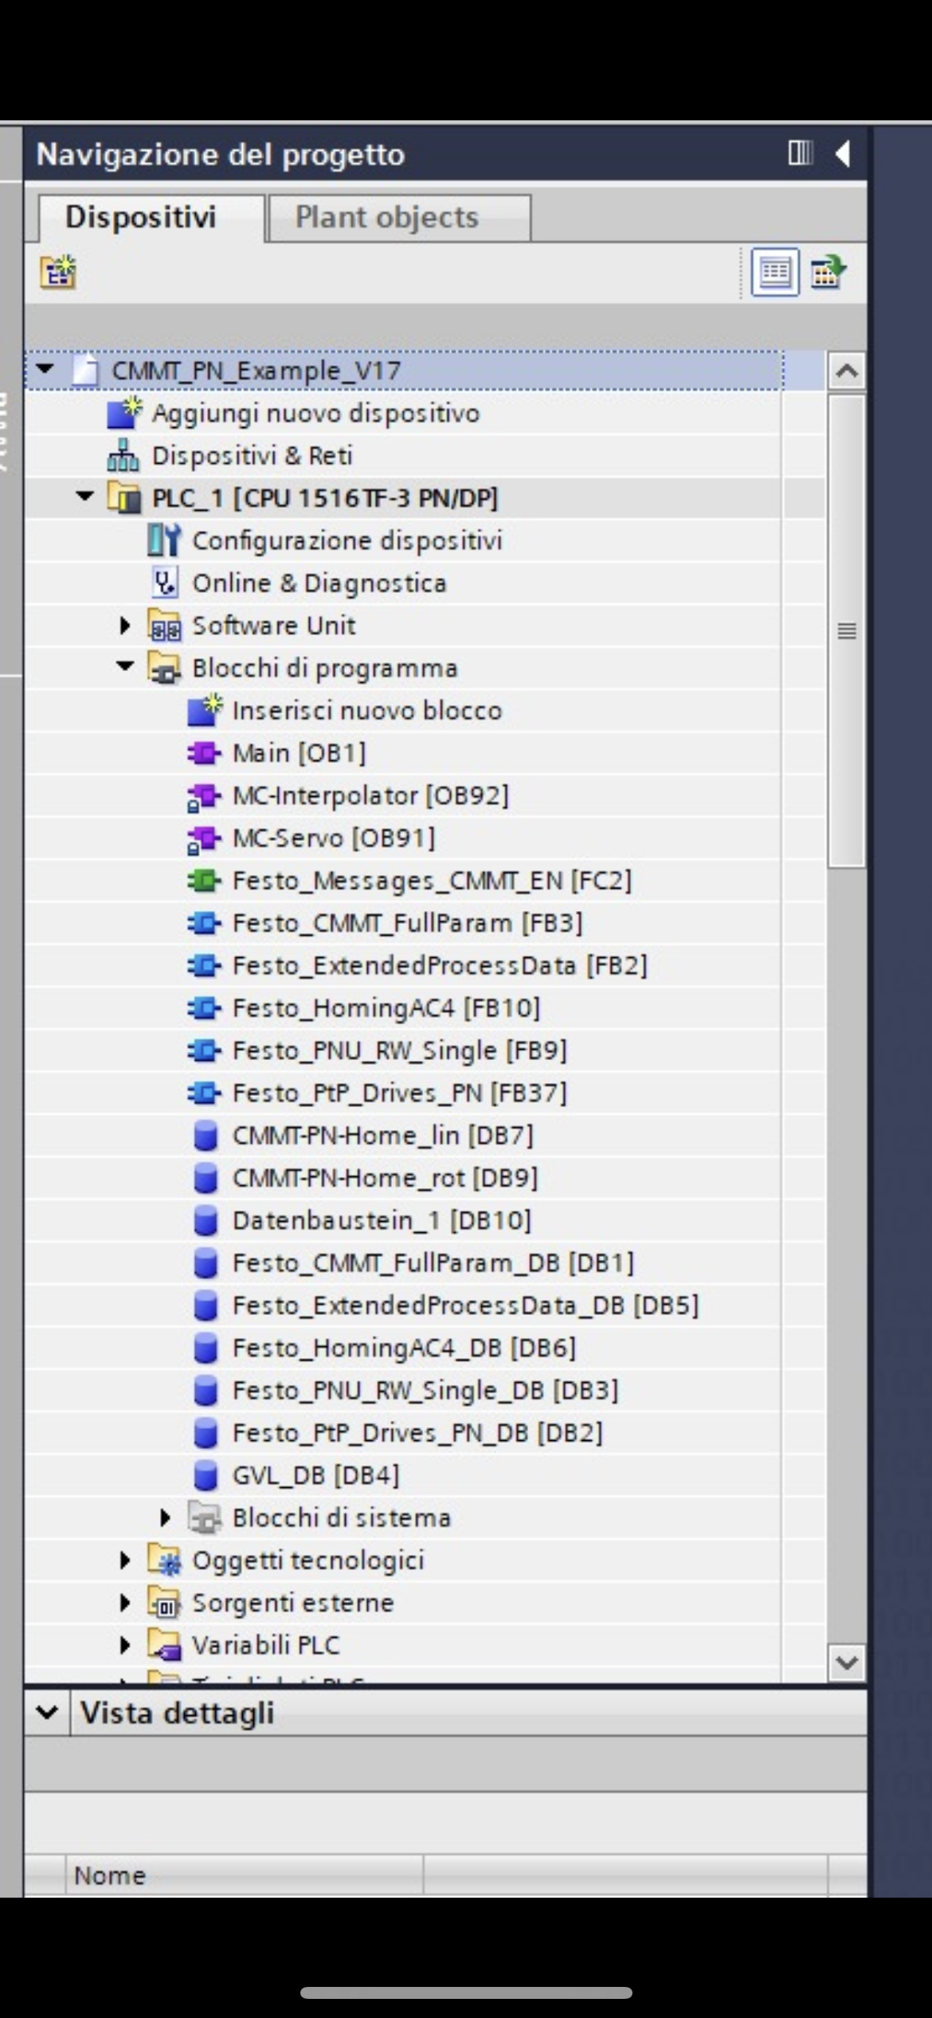Viewport: 932px width, 2018px height.
Task: Expand the Variabili PLC node
Action: pyautogui.click(x=124, y=1644)
